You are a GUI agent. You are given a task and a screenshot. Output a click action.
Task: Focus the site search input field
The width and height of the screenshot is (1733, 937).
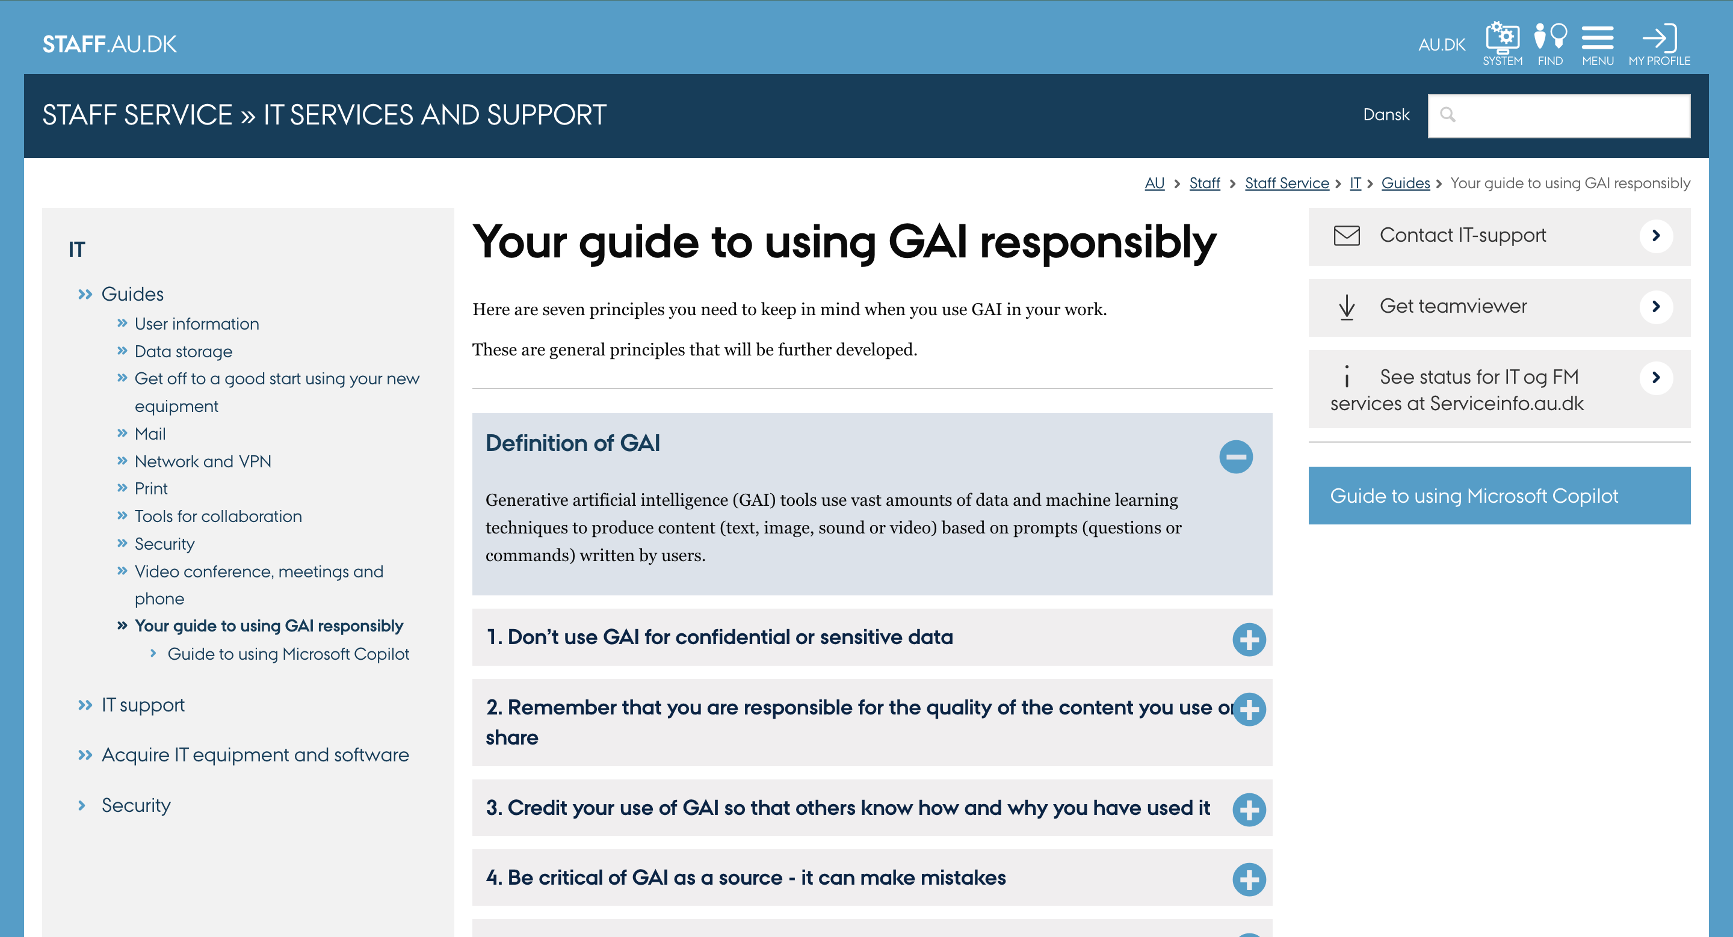click(x=1558, y=115)
